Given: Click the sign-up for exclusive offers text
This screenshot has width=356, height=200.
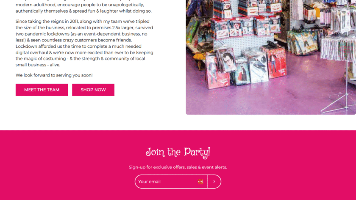Looking at the screenshot, I should click(178, 167).
